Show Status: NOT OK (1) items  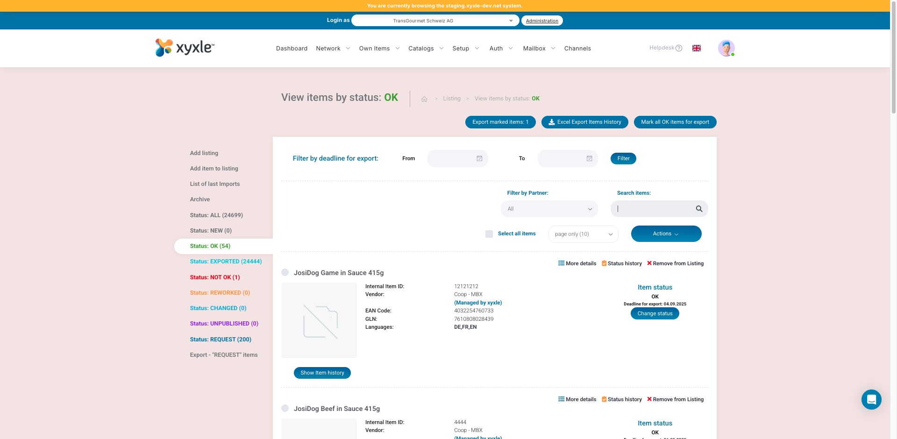click(215, 277)
